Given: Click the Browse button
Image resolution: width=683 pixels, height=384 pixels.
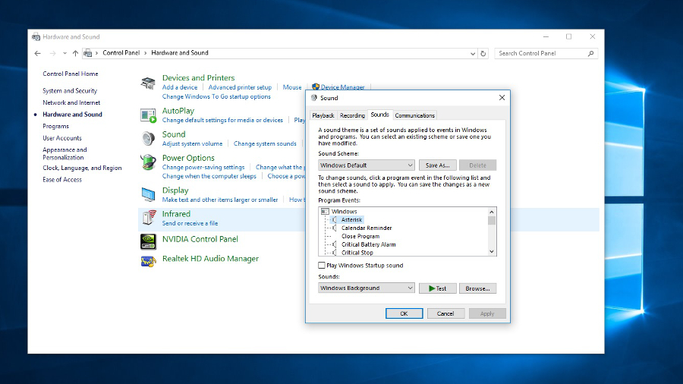Looking at the screenshot, I should pos(477,288).
